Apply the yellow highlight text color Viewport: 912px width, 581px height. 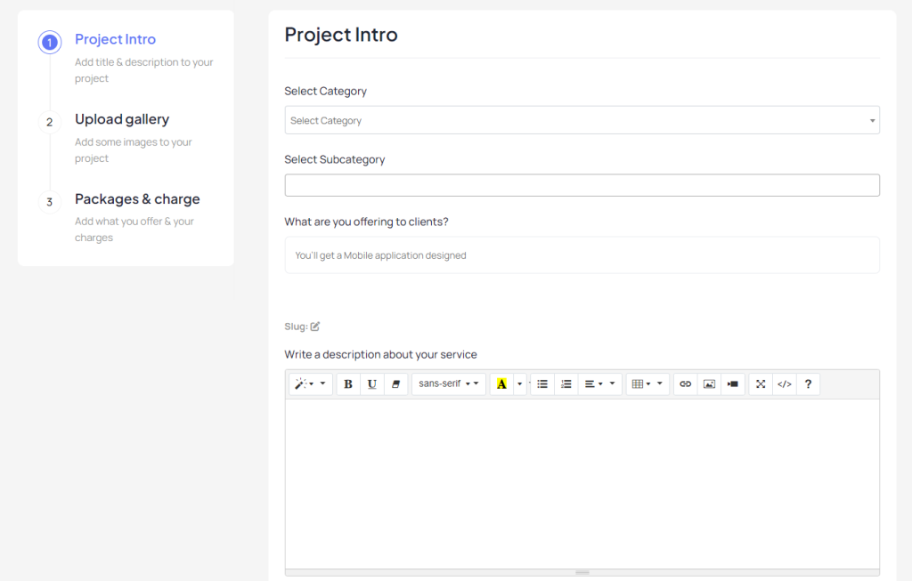(x=501, y=384)
